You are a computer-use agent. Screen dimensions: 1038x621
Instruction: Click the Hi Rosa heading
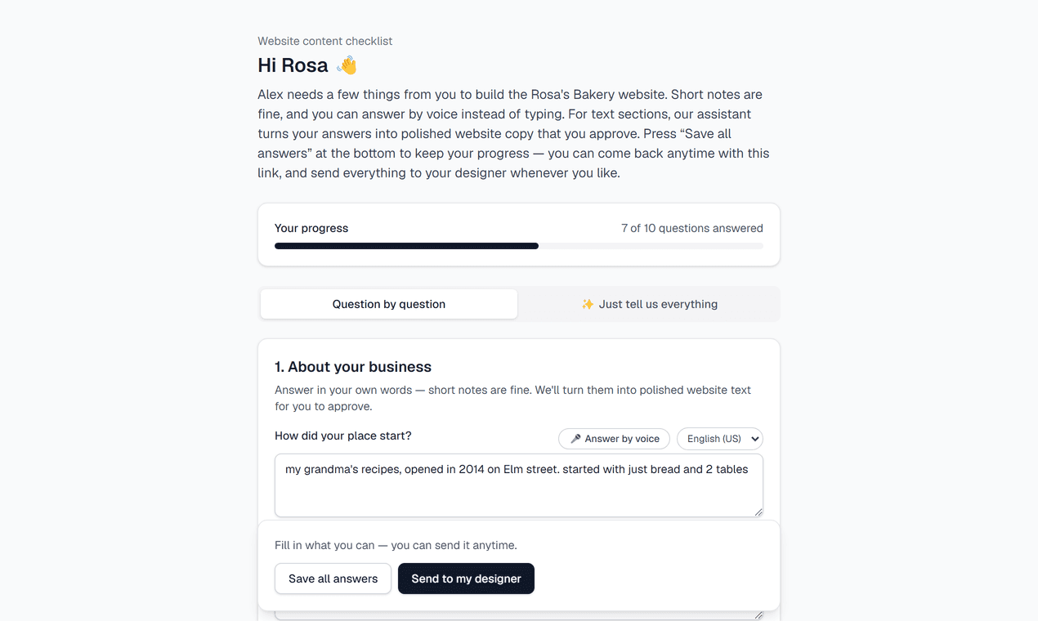point(293,65)
